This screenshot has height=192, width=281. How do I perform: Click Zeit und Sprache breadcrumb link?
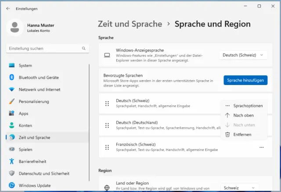point(130,24)
